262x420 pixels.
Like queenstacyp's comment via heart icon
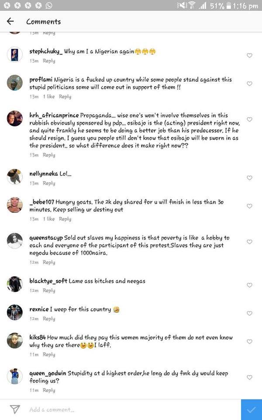click(249, 242)
